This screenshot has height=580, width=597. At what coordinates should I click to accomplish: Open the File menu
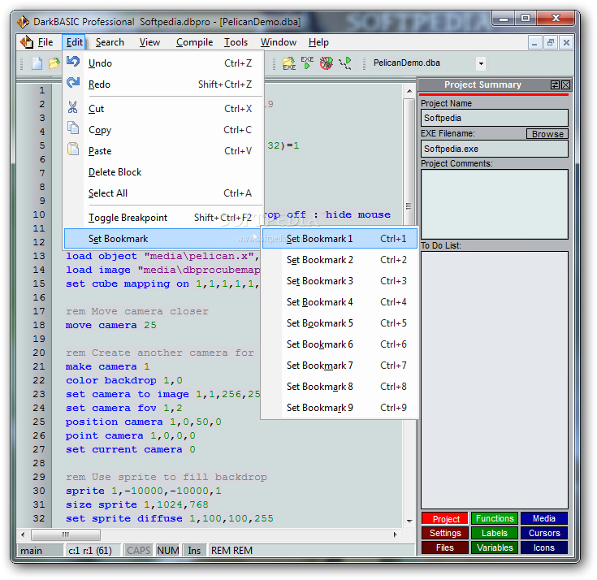(45, 42)
